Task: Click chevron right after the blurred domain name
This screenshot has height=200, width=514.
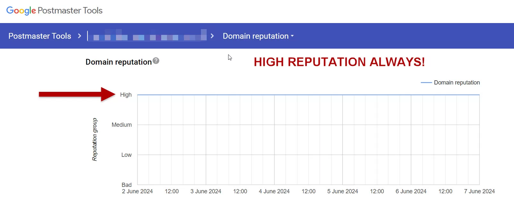Action: pyautogui.click(x=212, y=36)
